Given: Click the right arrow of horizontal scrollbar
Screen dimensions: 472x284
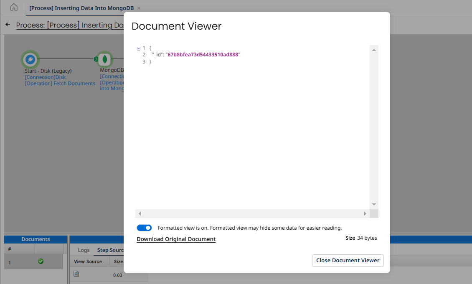Looking at the screenshot, I should click(x=365, y=213).
